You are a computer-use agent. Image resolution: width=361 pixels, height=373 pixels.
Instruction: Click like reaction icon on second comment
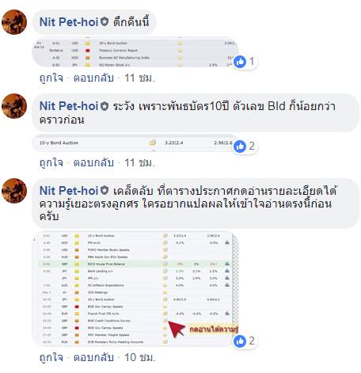[240, 146]
